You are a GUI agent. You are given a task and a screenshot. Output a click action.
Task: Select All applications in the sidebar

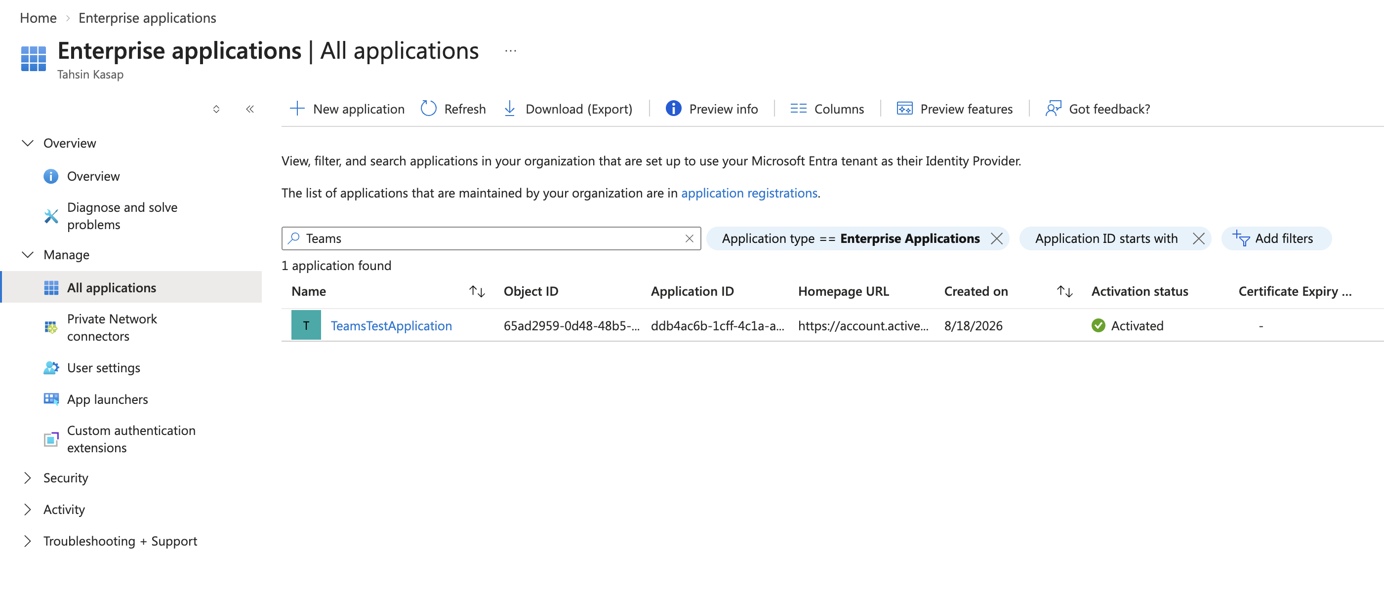[x=131, y=287]
